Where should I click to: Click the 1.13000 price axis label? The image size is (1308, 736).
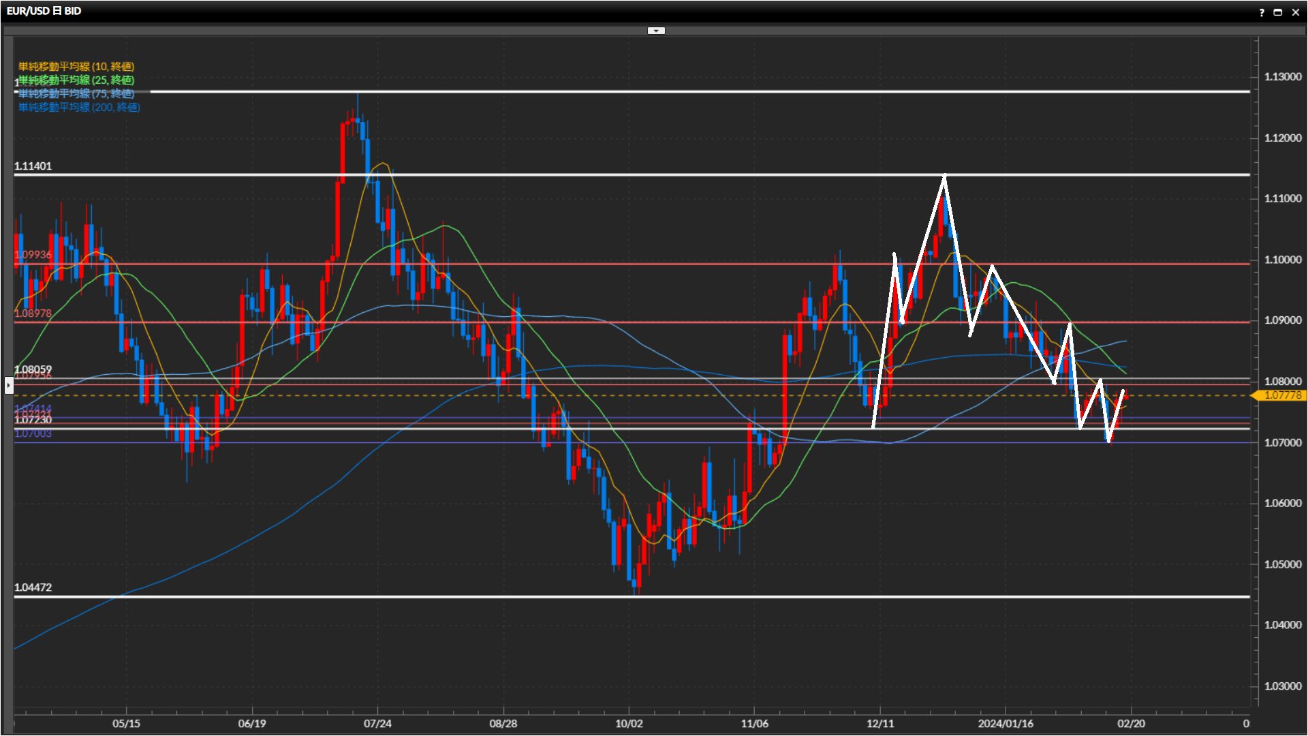pyautogui.click(x=1282, y=77)
